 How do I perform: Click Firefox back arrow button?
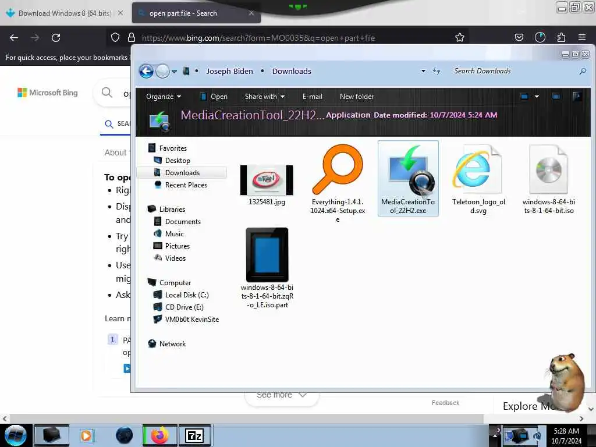click(14, 38)
